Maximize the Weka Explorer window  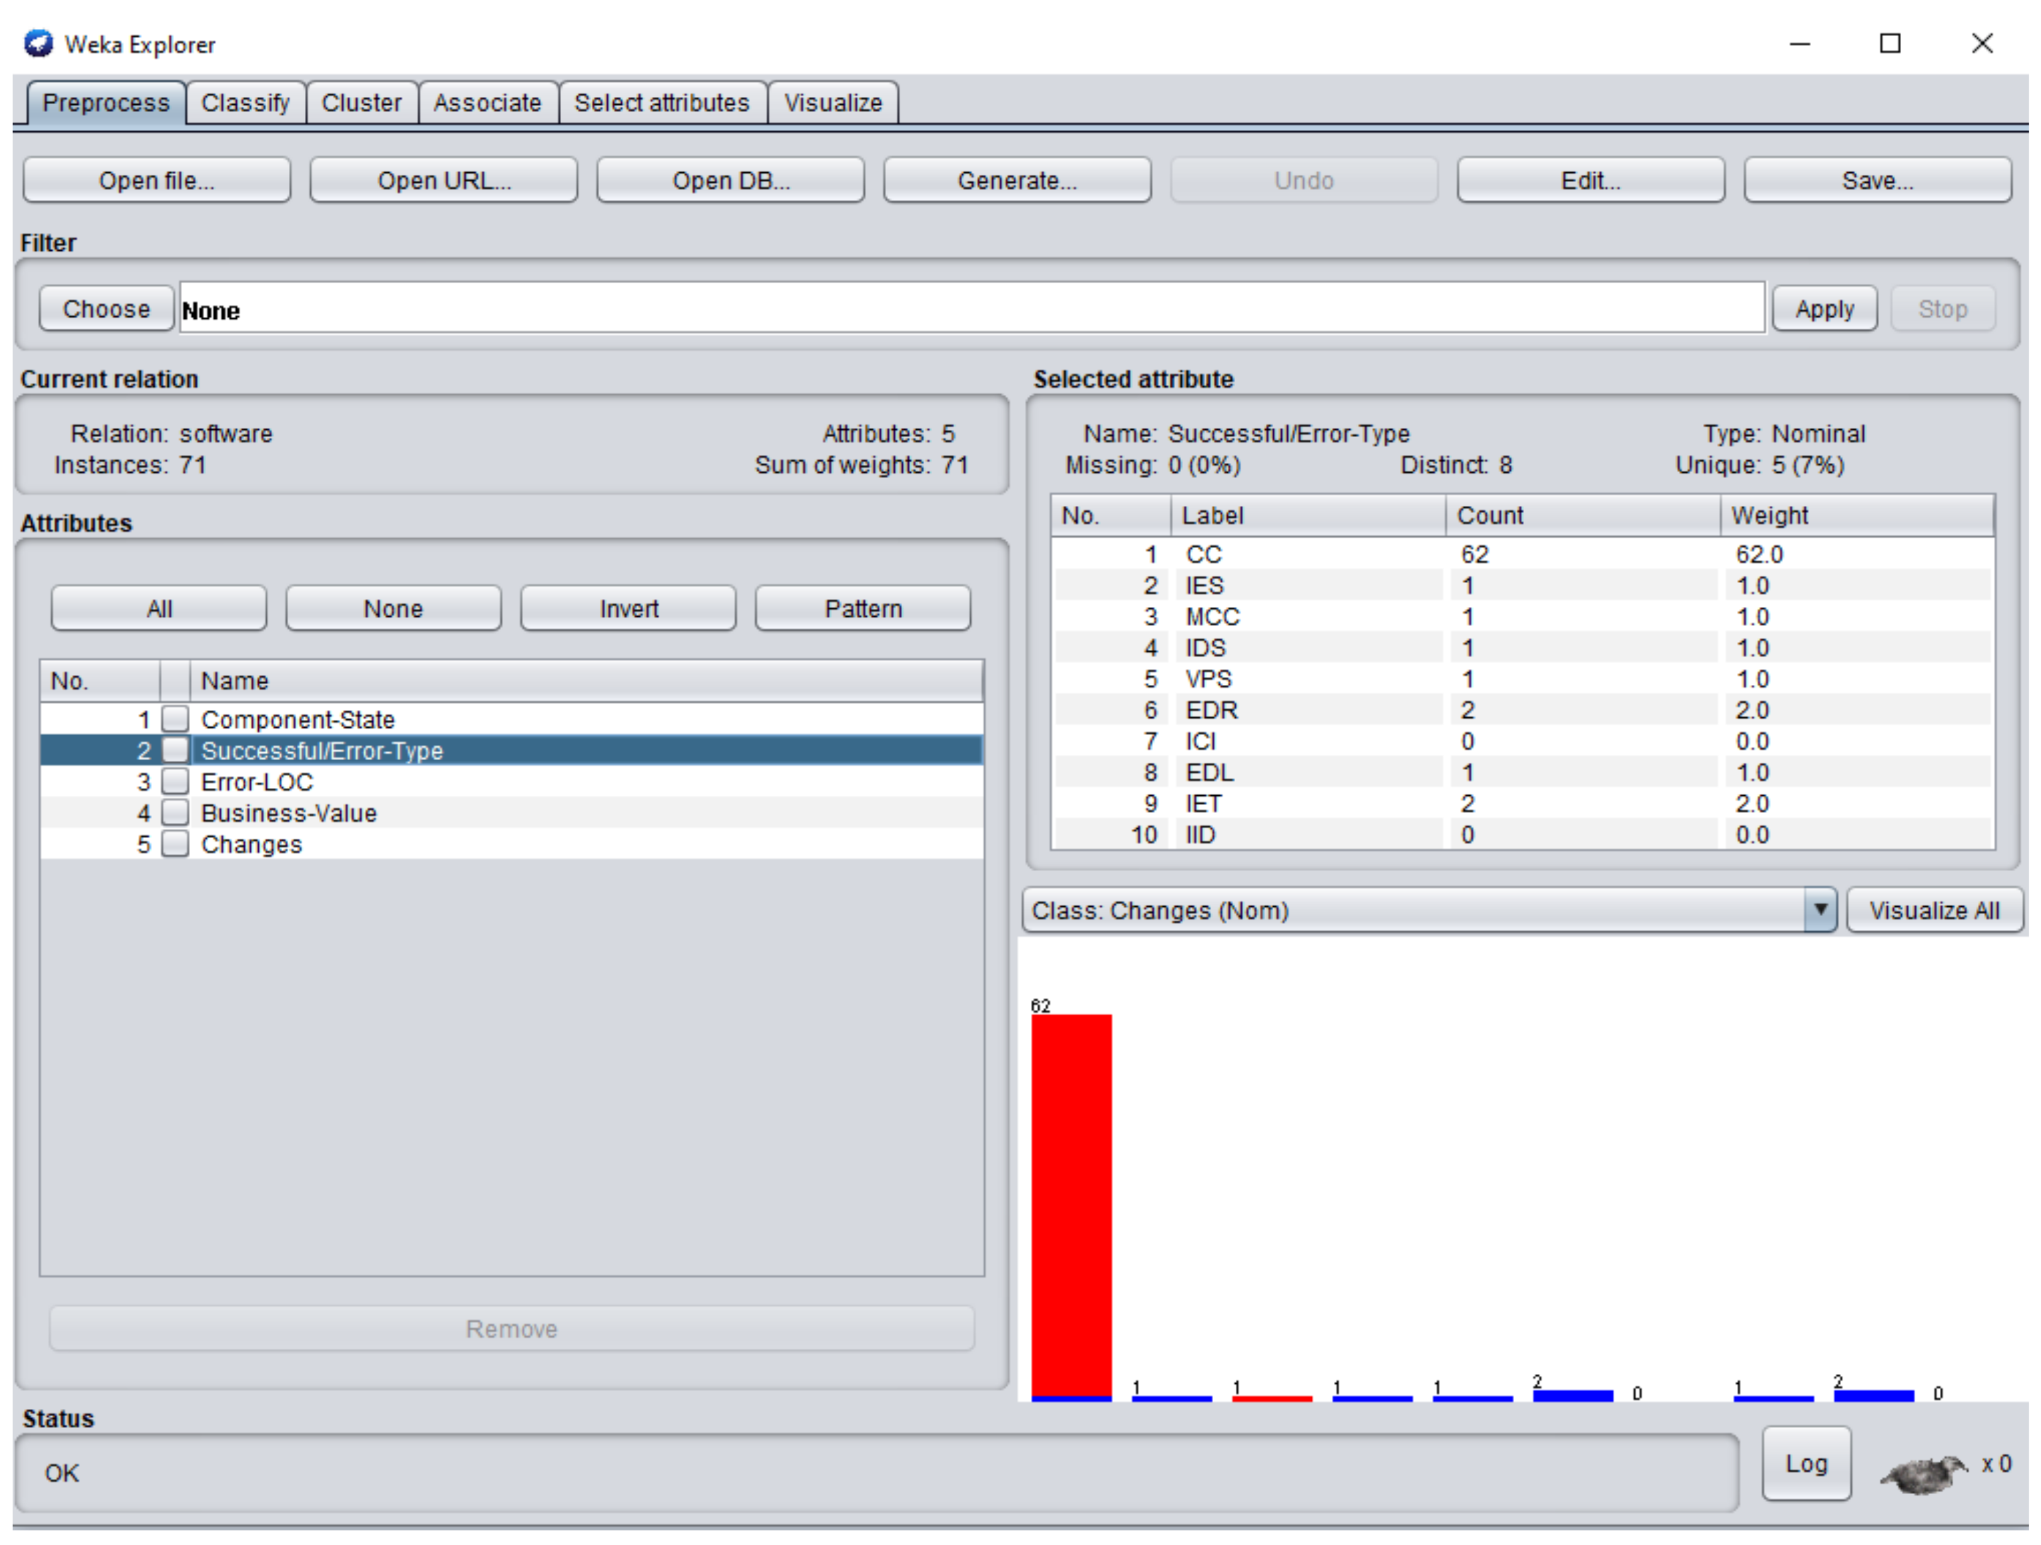pyautogui.click(x=1890, y=44)
